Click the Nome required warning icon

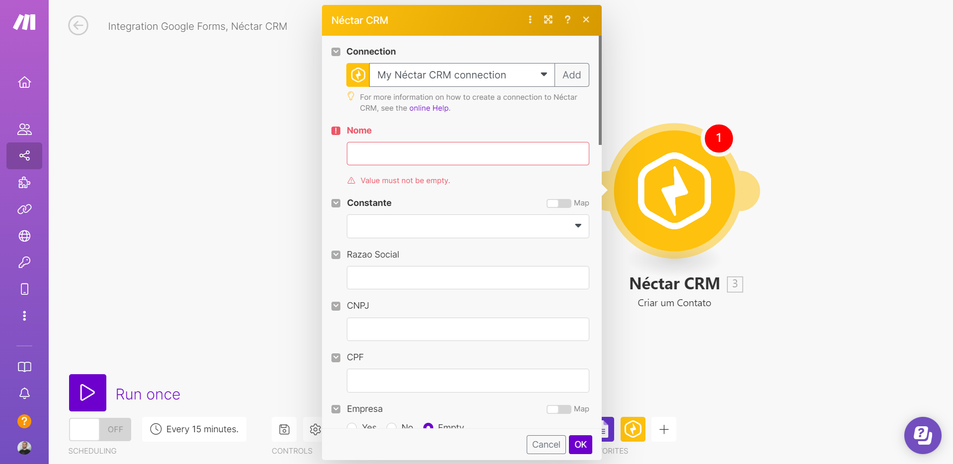[x=336, y=131]
